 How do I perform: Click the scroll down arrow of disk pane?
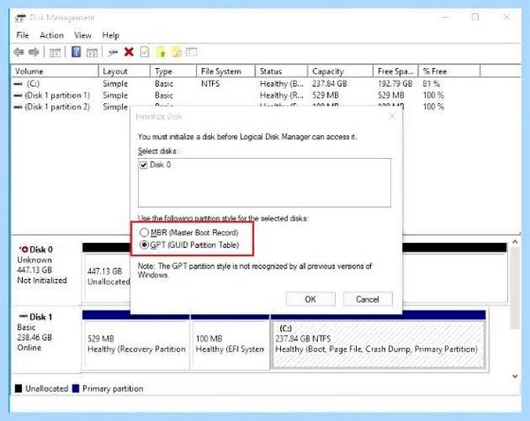[515, 376]
